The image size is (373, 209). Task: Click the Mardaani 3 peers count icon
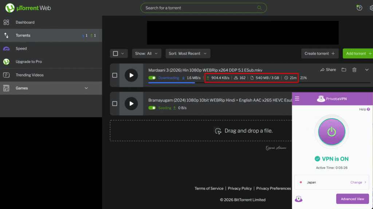pyautogui.click(x=236, y=78)
